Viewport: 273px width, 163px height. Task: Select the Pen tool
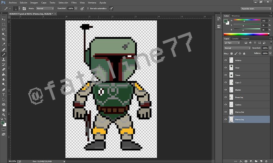coord(3,90)
